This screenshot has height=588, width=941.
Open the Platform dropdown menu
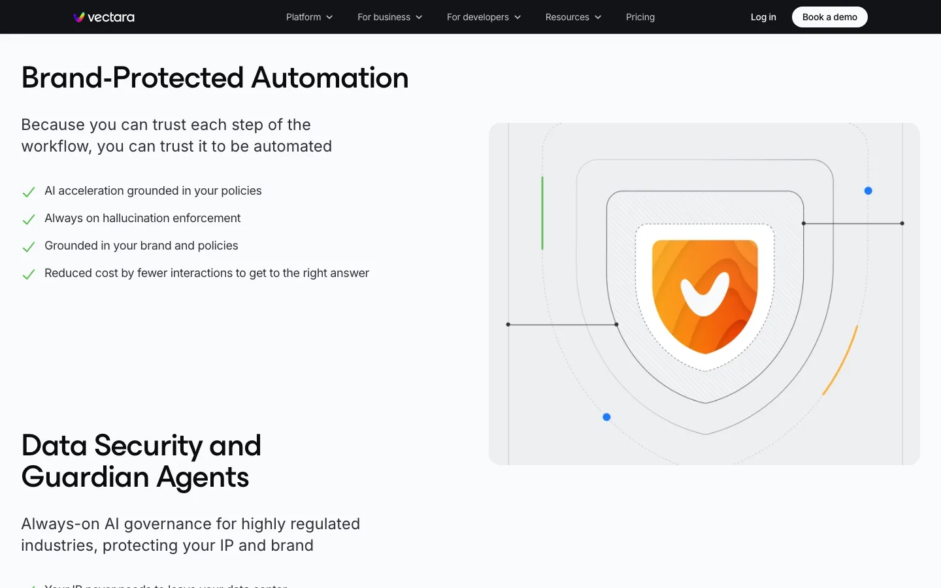click(x=310, y=17)
